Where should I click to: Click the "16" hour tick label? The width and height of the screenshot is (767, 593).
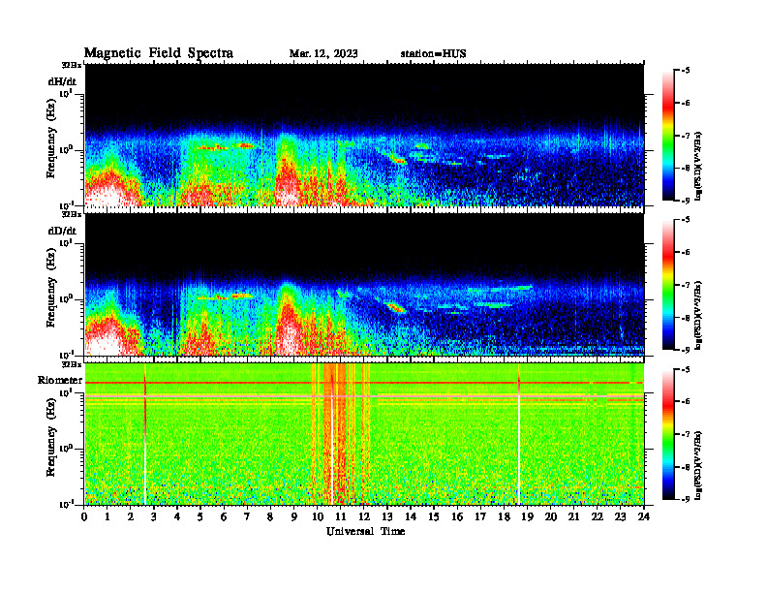click(x=457, y=517)
